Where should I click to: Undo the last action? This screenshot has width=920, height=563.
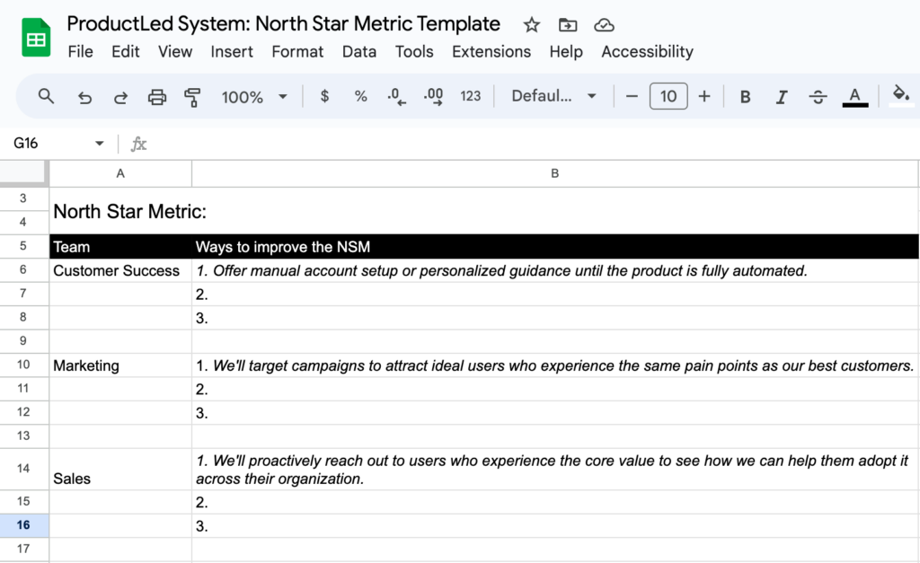(84, 96)
